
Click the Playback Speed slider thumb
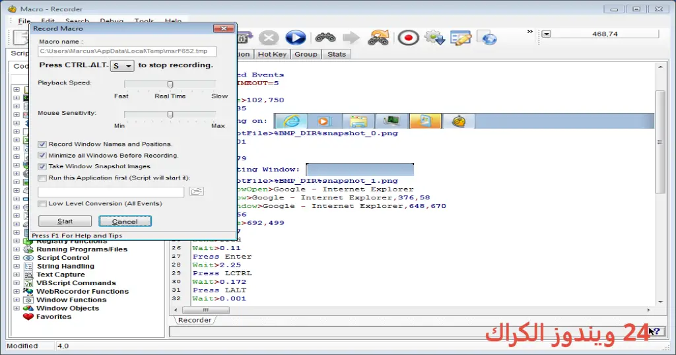pyautogui.click(x=170, y=84)
